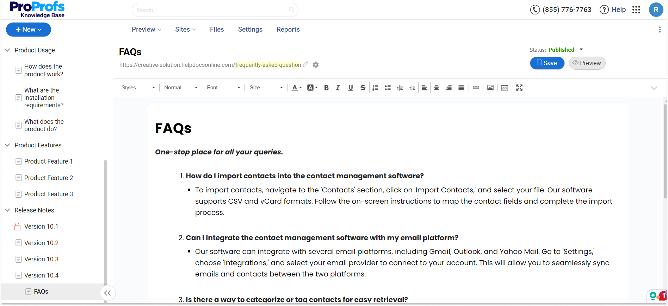Collapse the Release Notes folder
The width and height of the screenshot is (668, 306).
point(7,210)
